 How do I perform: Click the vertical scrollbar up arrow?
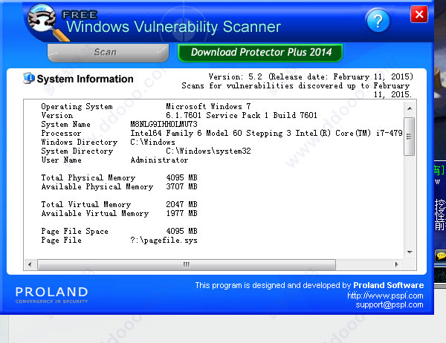tap(410, 108)
